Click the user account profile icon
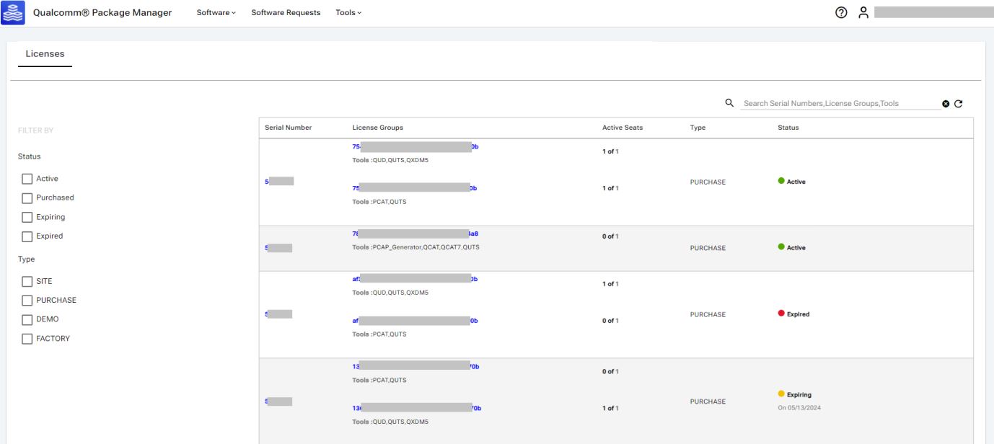The height and width of the screenshot is (444, 994). coord(863,12)
